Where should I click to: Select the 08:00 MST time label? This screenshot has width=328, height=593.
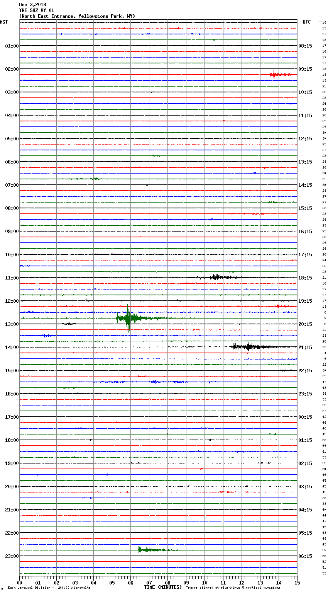12,208
